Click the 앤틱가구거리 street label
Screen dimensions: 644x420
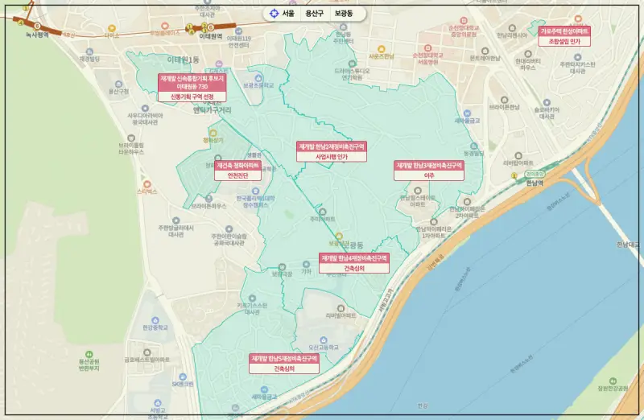(x=213, y=110)
